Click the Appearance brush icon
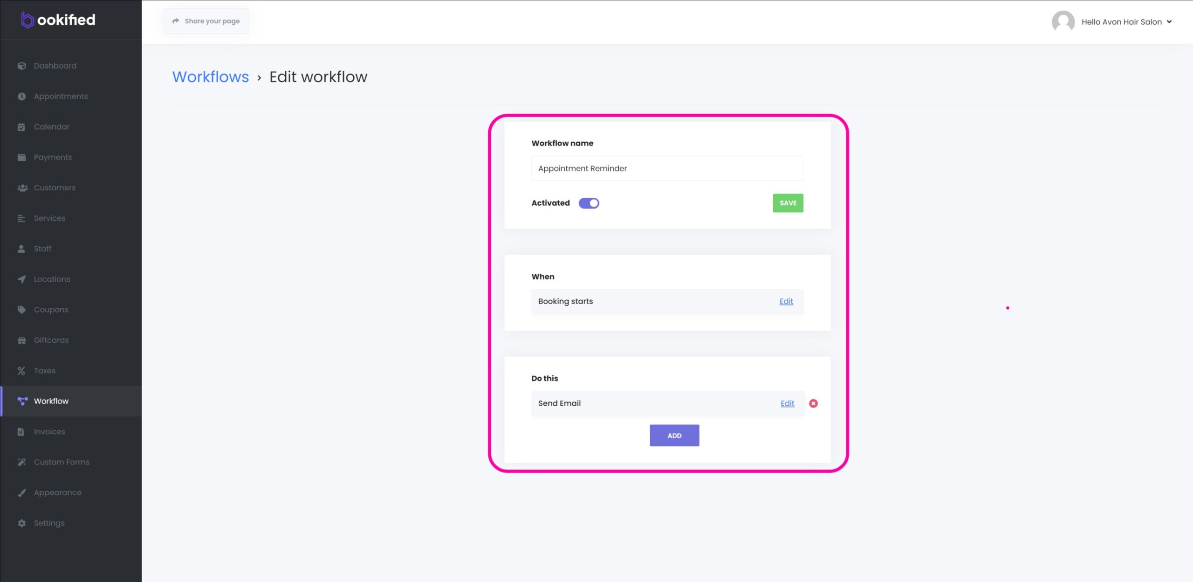 pos(21,493)
